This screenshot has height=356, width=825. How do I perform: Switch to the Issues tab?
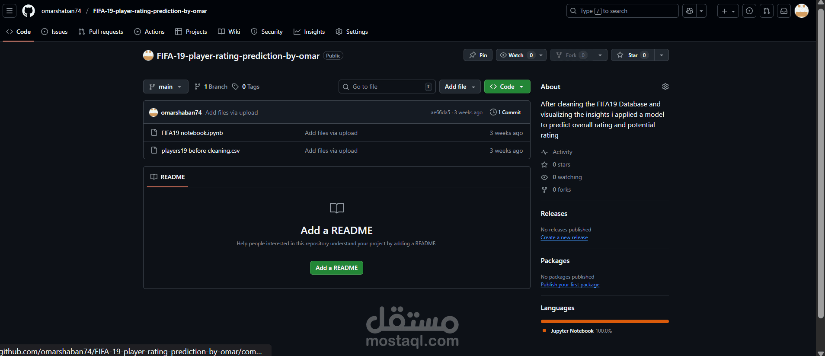tap(54, 32)
